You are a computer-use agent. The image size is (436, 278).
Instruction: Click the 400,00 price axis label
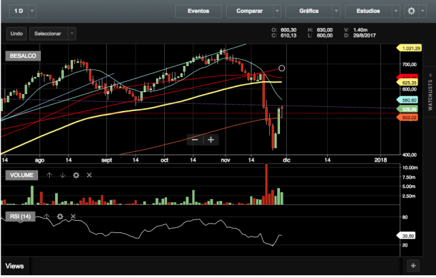tap(409, 155)
